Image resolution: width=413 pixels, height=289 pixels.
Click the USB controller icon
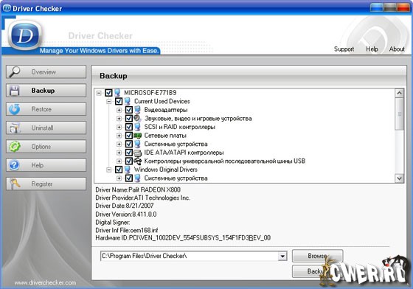[137, 161]
